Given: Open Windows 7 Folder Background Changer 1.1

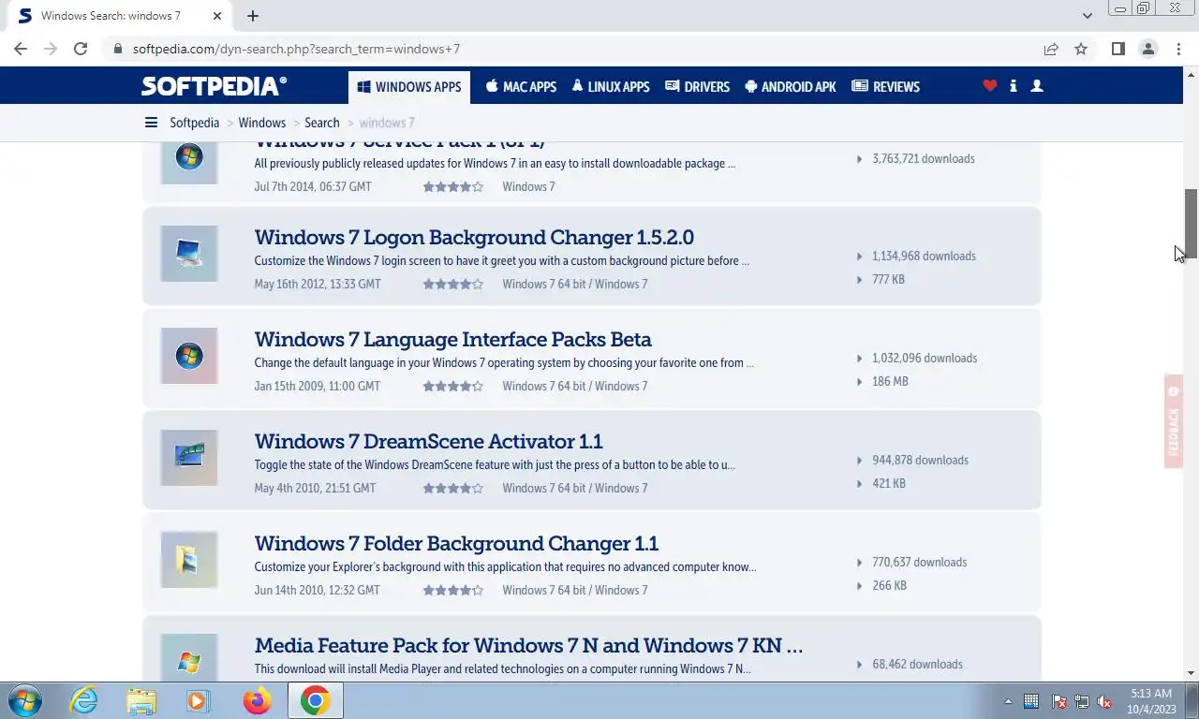Looking at the screenshot, I should pyautogui.click(x=456, y=543).
